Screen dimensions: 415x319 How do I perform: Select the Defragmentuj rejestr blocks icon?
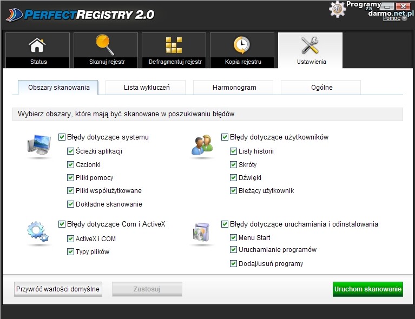[174, 45]
